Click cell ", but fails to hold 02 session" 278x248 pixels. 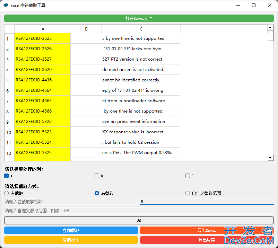(x=141, y=142)
